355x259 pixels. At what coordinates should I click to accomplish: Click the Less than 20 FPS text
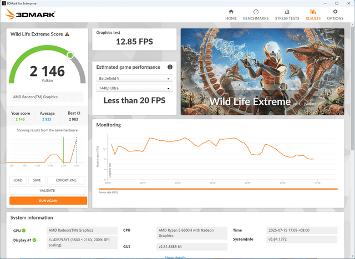(x=134, y=100)
